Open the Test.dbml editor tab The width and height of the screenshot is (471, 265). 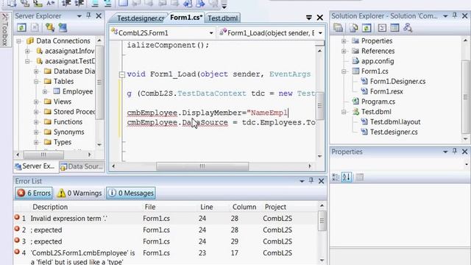[222, 18]
